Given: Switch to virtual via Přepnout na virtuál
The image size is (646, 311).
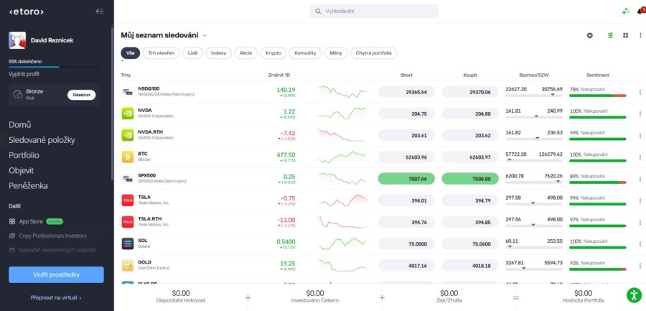Looking at the screenshot, I should click(56, 297).
